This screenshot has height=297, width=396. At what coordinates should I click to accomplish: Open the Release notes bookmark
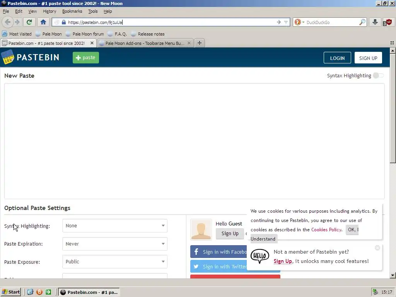pos(148,34)
